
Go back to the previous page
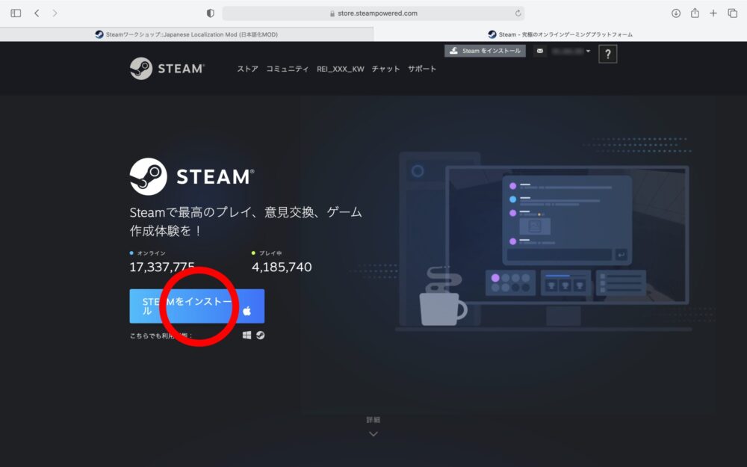[x=37, y=13]
